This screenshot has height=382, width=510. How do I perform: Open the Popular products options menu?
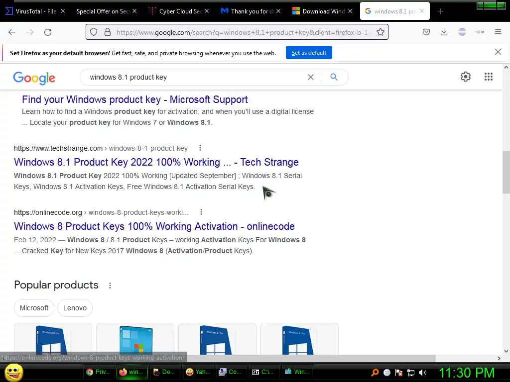click(110, 286)
